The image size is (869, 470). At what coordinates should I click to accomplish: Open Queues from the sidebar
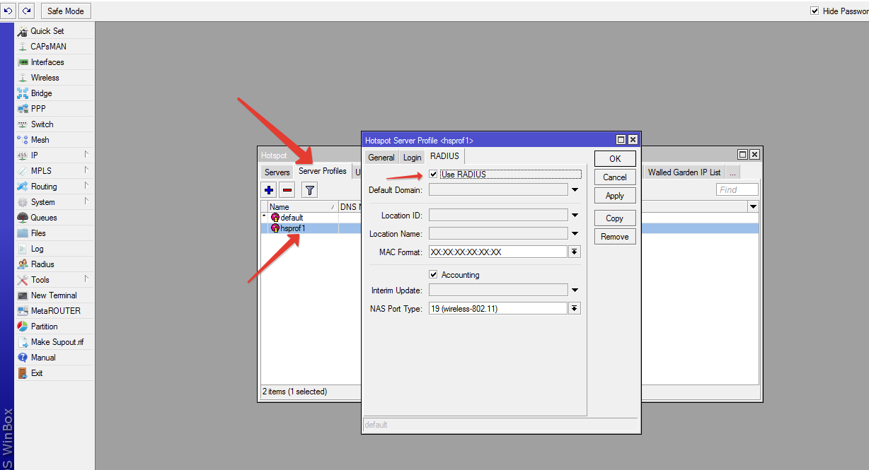(43, 218)
